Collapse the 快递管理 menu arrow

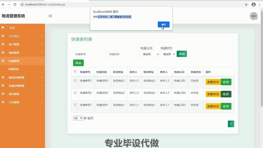click(x=42, y=61)
